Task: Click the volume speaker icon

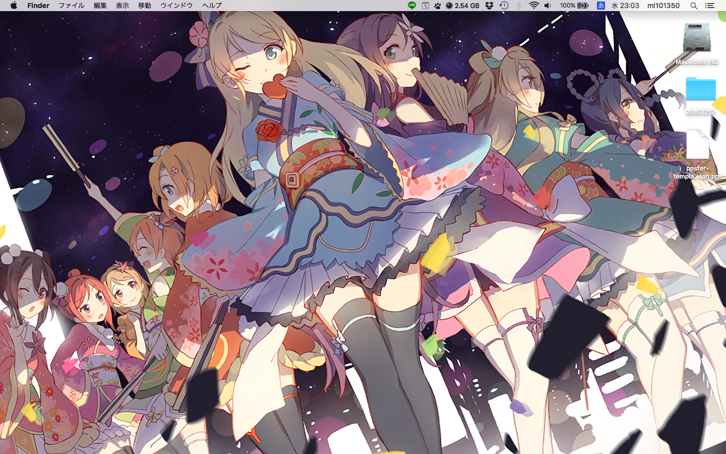Action: [548, 6]
